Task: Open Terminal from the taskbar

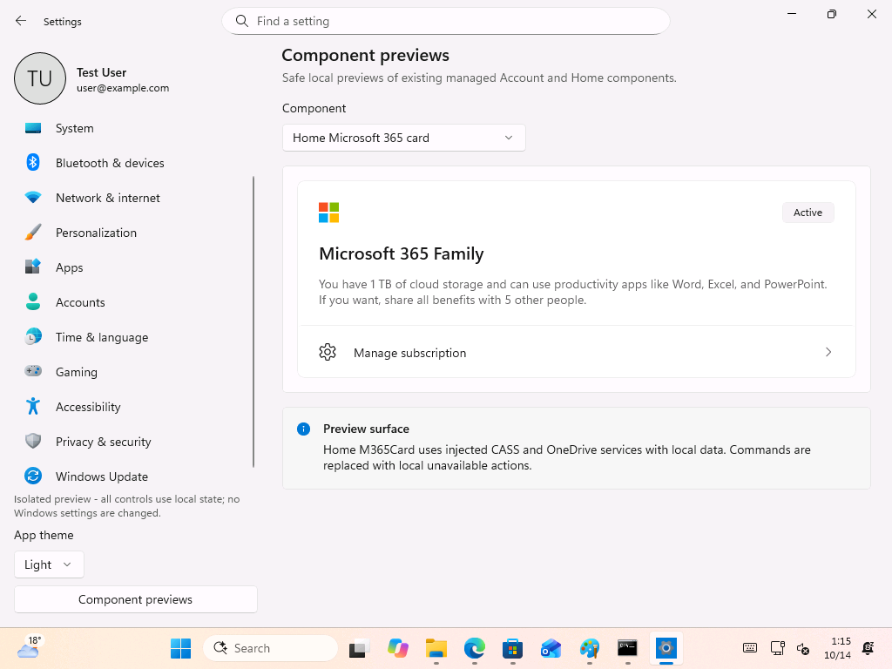Action: (627, 648)
